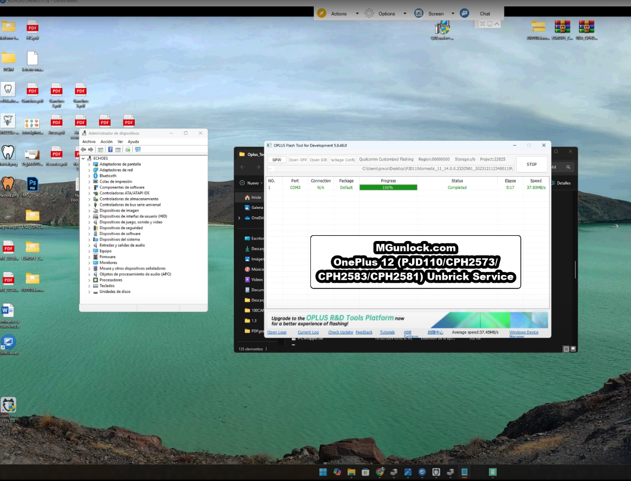This screenshot has width=631, height=481.
Task: Open the UltraViewer Actions lightning icon
Action: [322, 14]
